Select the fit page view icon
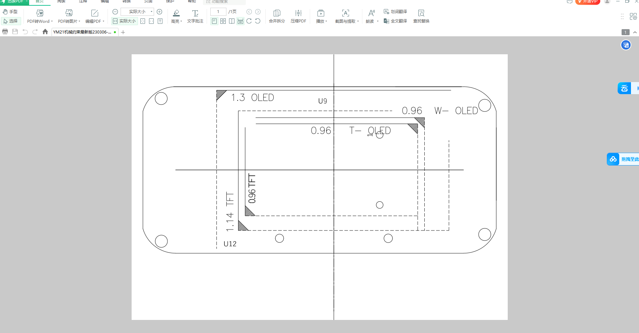Screen dimensions: 639x333 143,21
